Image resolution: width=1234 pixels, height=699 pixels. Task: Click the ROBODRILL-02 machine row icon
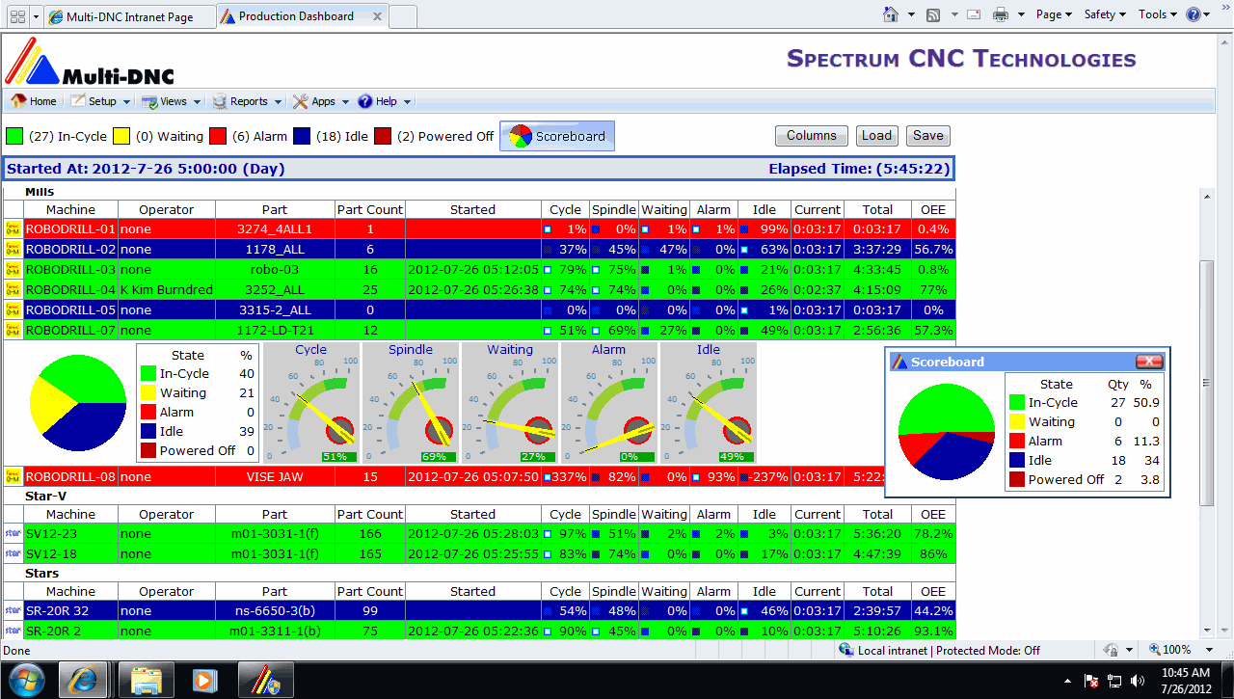tap(13, 250)
